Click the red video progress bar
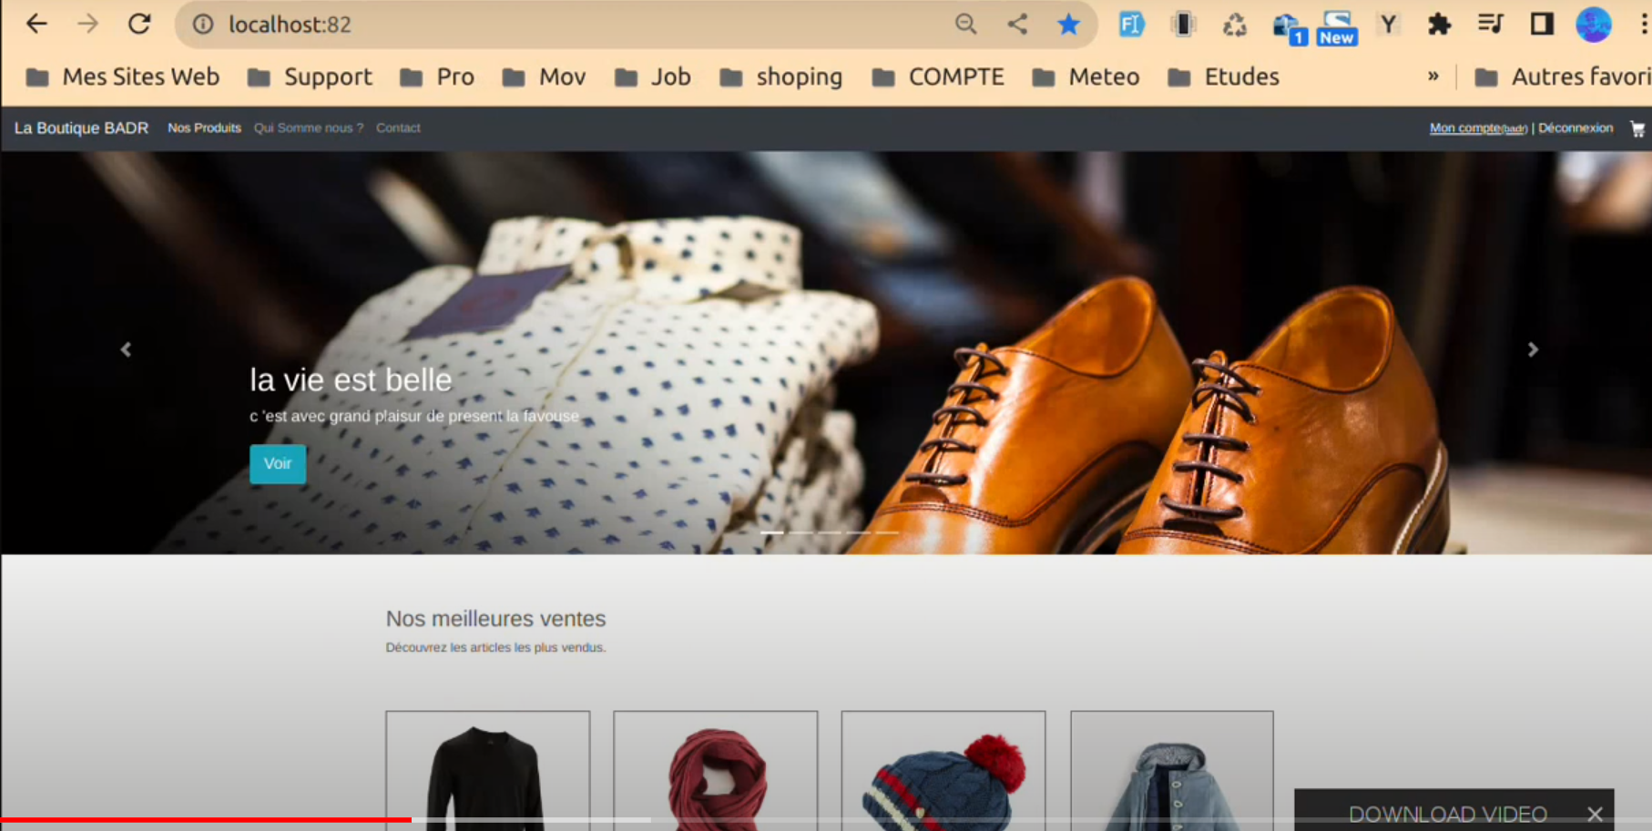 click(x=205, y=820)
